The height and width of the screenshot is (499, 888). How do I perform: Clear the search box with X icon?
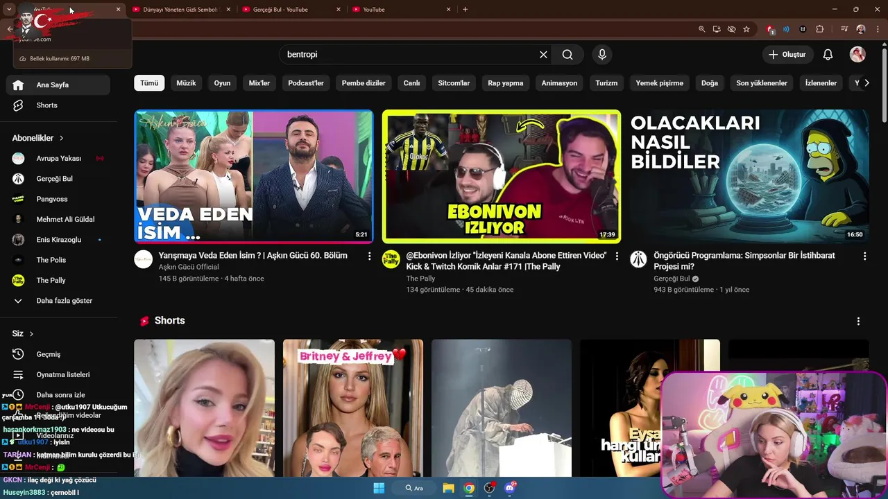pos(543,55)
